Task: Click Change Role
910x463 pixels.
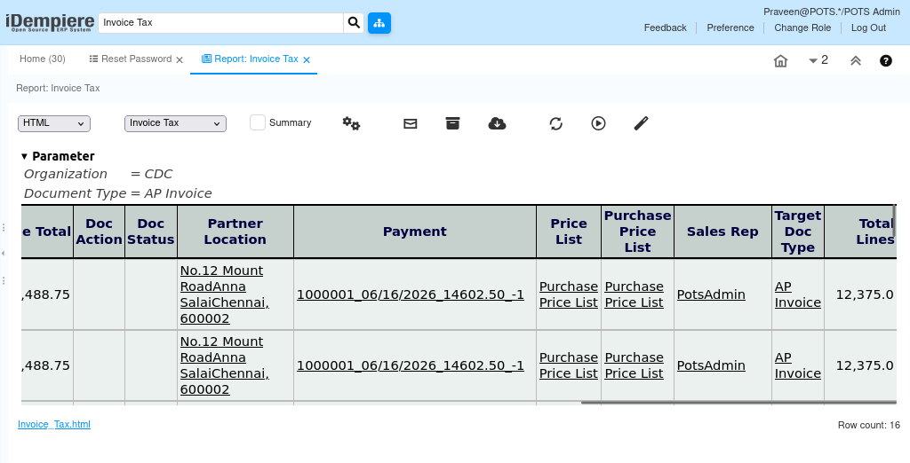Action: point(802,27)
